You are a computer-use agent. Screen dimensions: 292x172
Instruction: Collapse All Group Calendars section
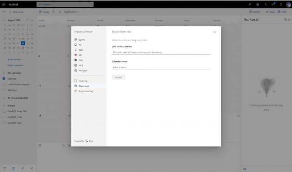(x=4, y=98)
